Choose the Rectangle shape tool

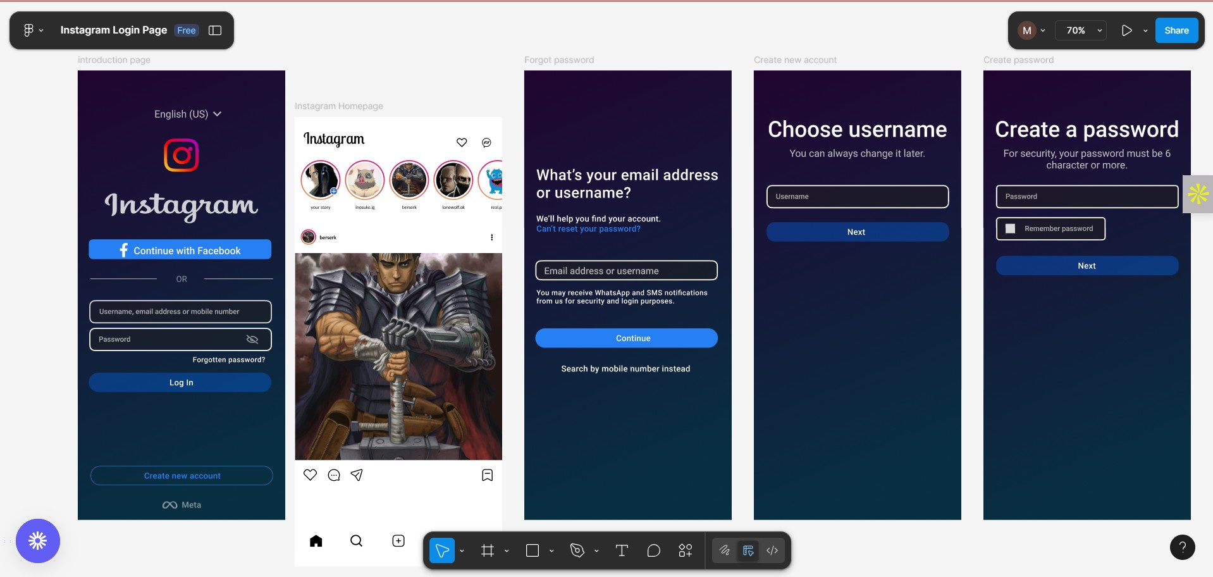pos(533,550)
